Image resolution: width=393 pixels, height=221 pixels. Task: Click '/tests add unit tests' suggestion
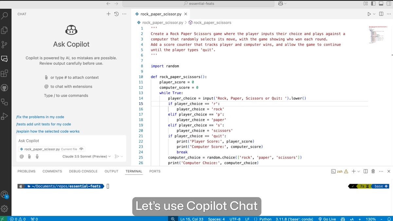44,124
